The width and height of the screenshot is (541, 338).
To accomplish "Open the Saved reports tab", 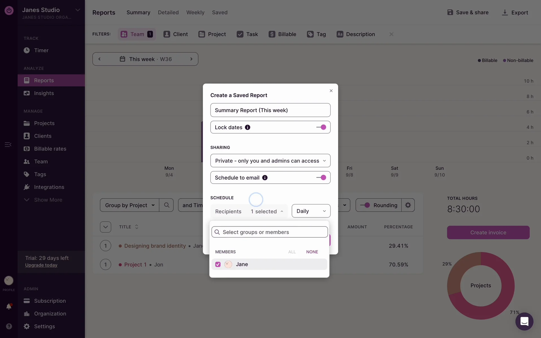I will 219,12.
